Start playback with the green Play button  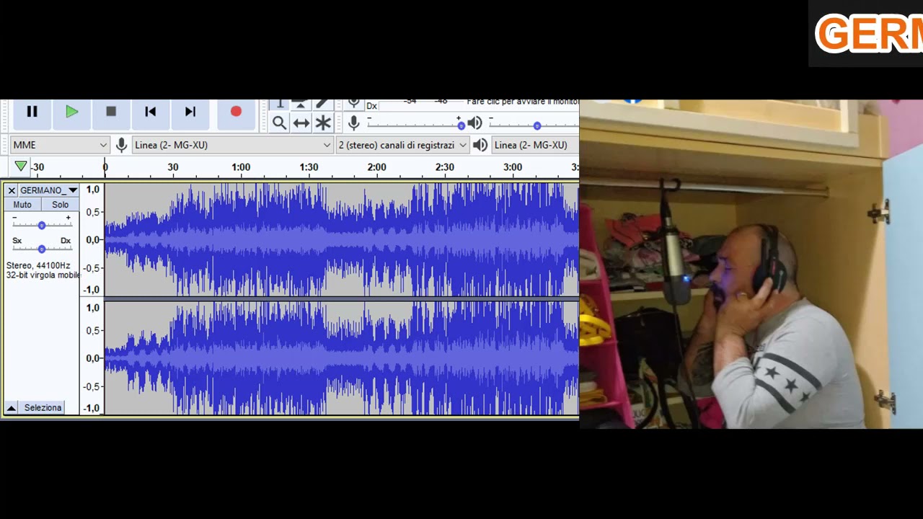coord(71,112)
